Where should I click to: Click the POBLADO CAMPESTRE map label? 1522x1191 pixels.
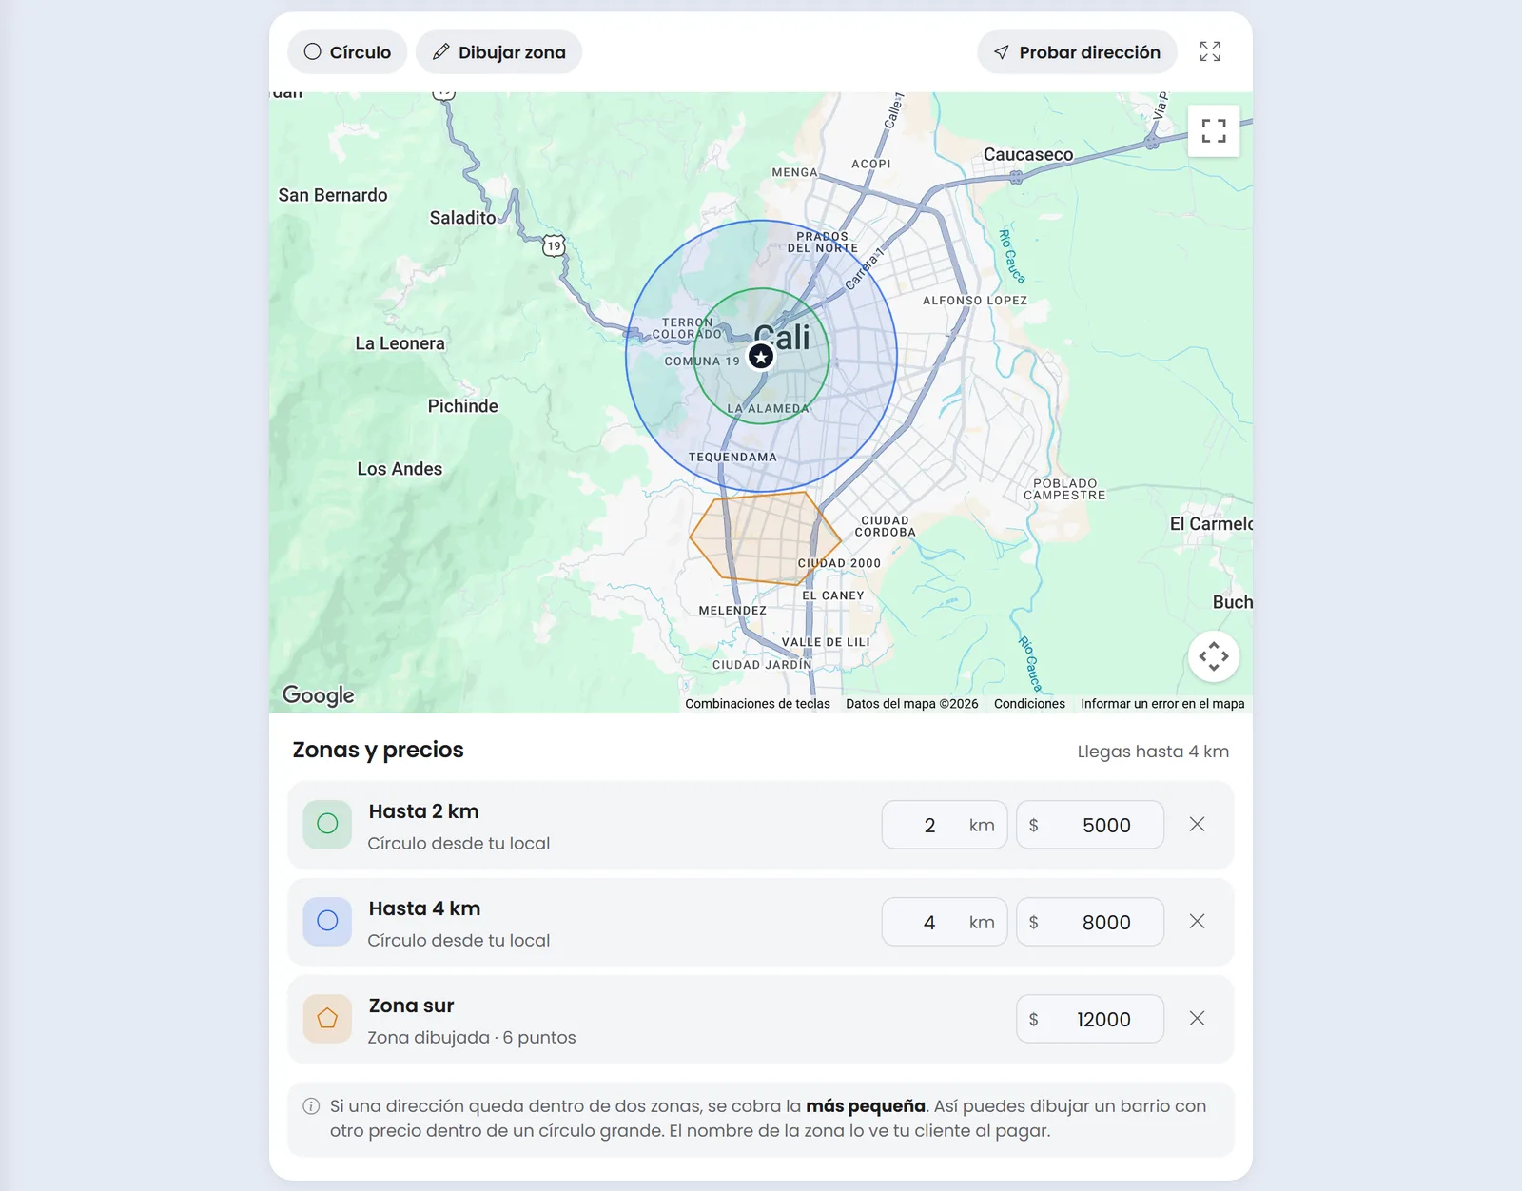tap(1064, 490)
